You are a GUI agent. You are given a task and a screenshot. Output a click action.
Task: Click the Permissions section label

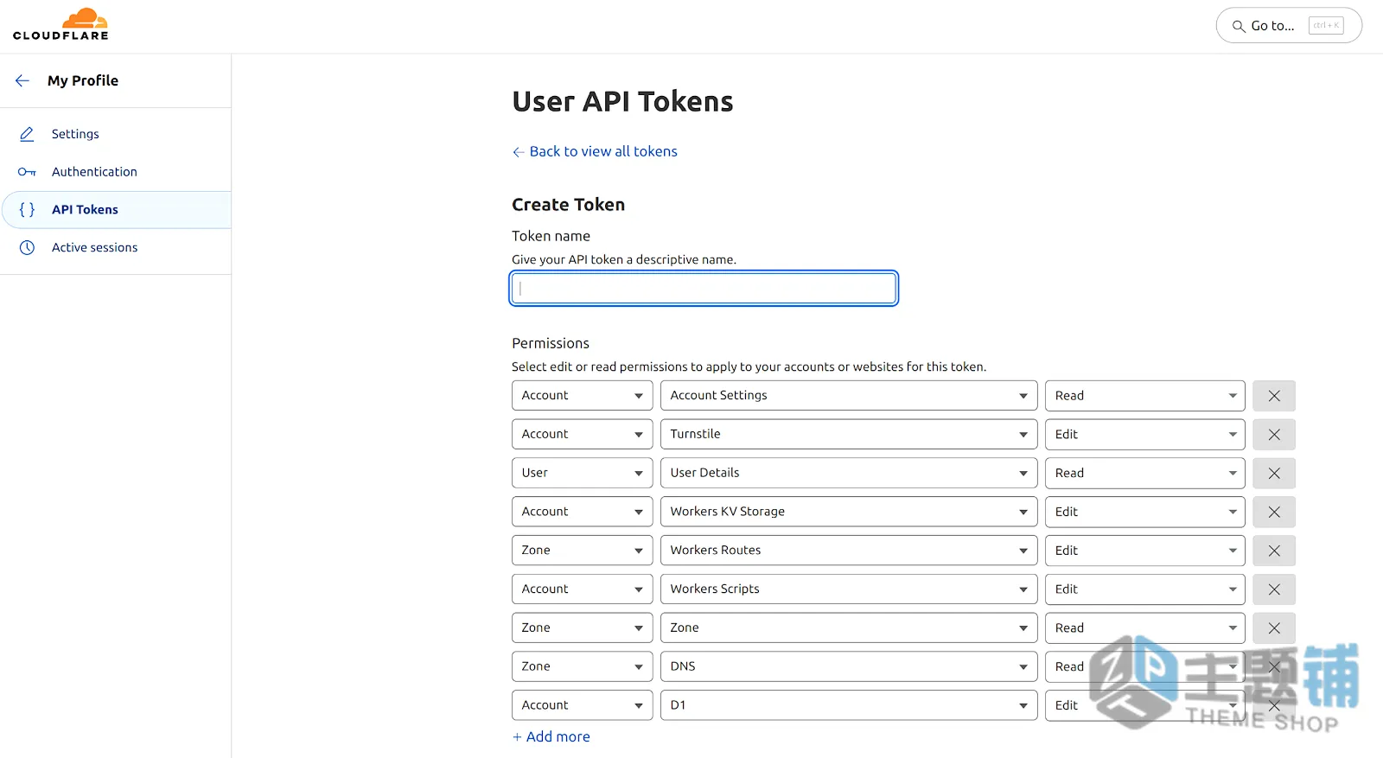point(551,343)
